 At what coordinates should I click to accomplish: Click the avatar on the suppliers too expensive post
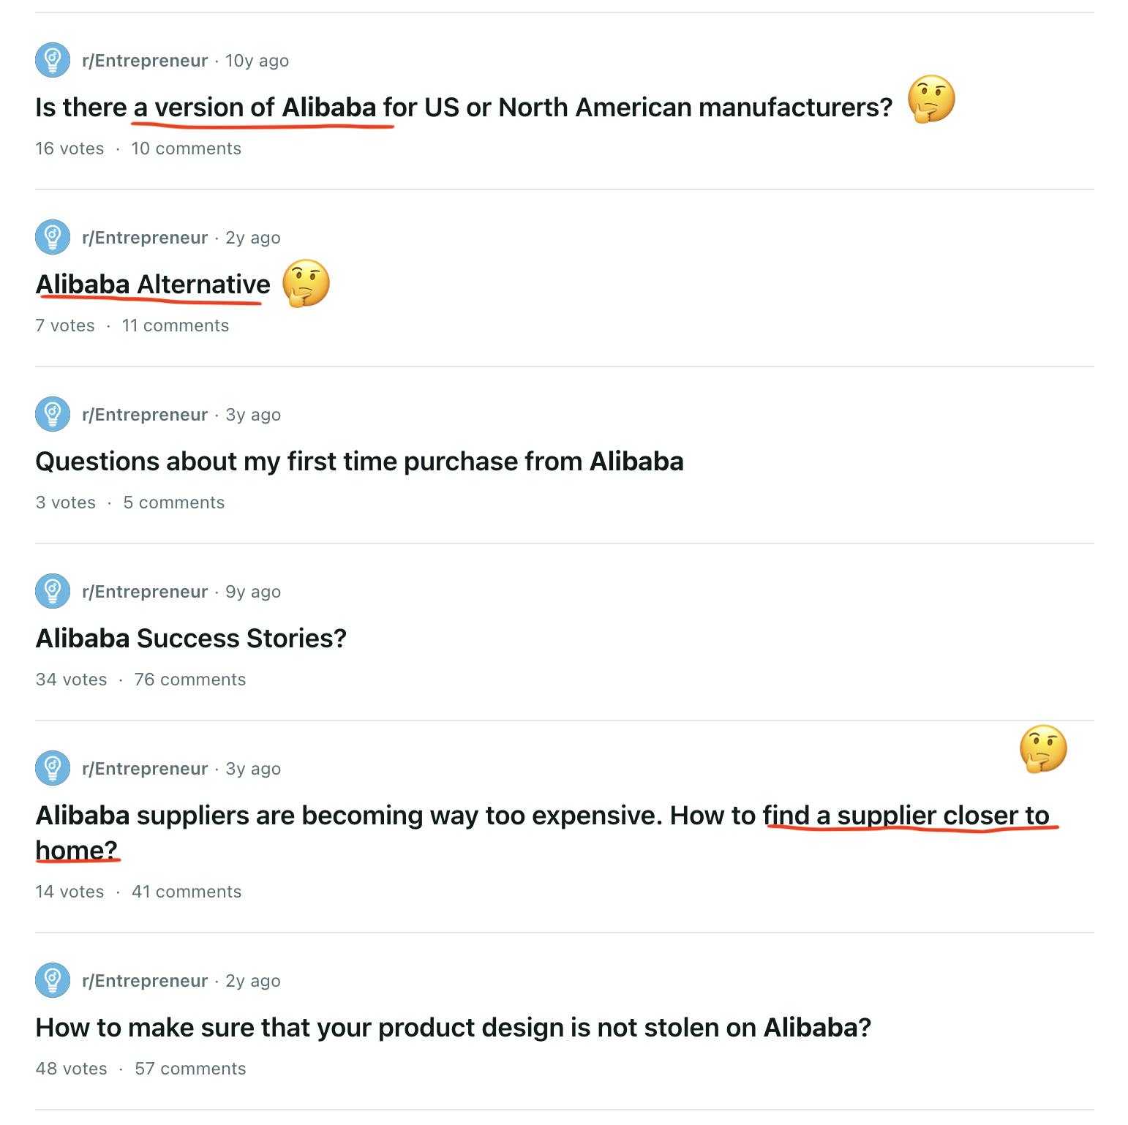[x=53, y=768]
